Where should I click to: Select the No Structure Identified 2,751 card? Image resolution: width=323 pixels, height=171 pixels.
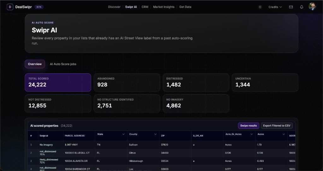127,103
